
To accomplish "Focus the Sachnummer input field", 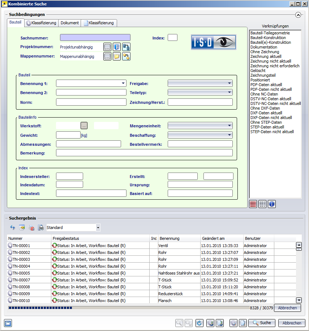I will click(95, 38).
